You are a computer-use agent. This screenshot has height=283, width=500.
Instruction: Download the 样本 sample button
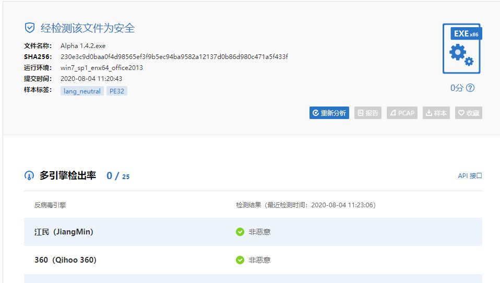click(436, 113)
